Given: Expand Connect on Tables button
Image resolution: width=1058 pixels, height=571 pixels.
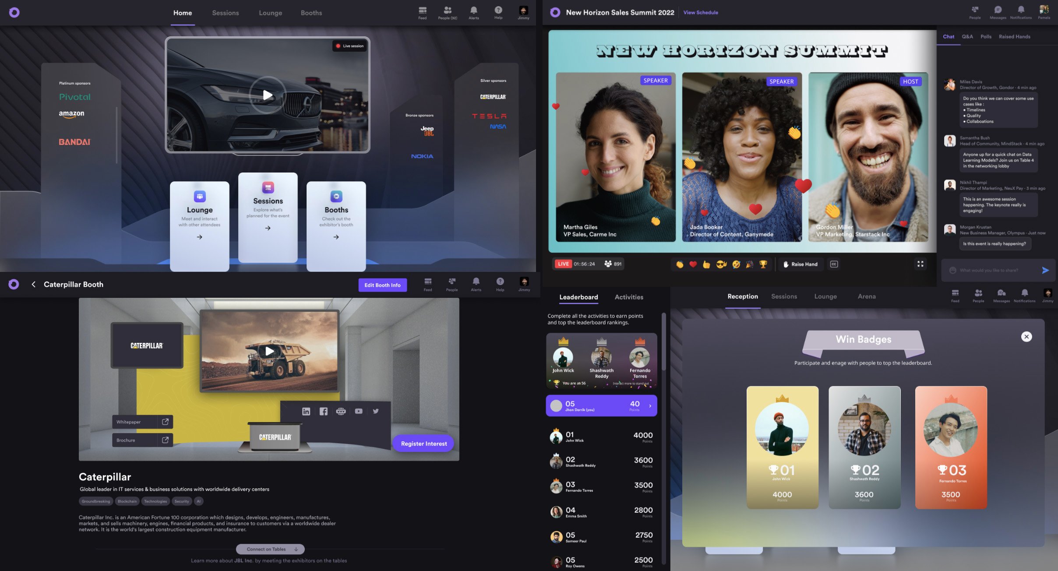Looking at the screenshot, I should (x=270, y=549).
